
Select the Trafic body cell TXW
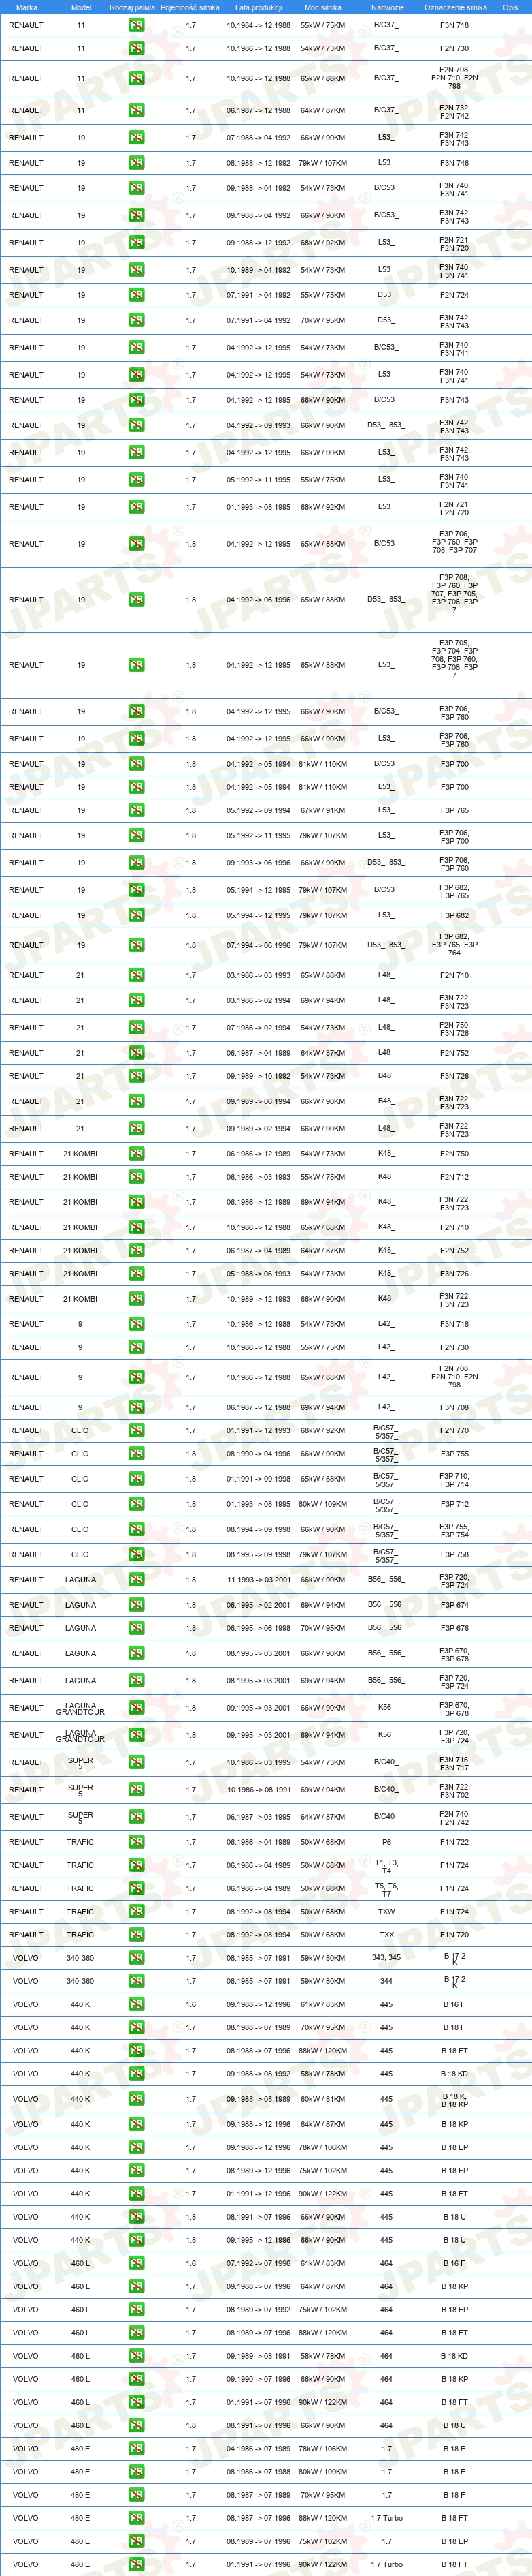(x=386, y=1912)
